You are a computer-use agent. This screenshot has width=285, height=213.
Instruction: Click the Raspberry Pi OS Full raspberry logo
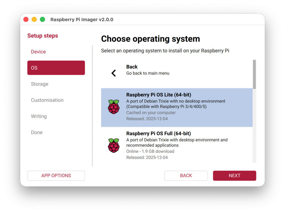pyautogui.click(x=114, y=145)
